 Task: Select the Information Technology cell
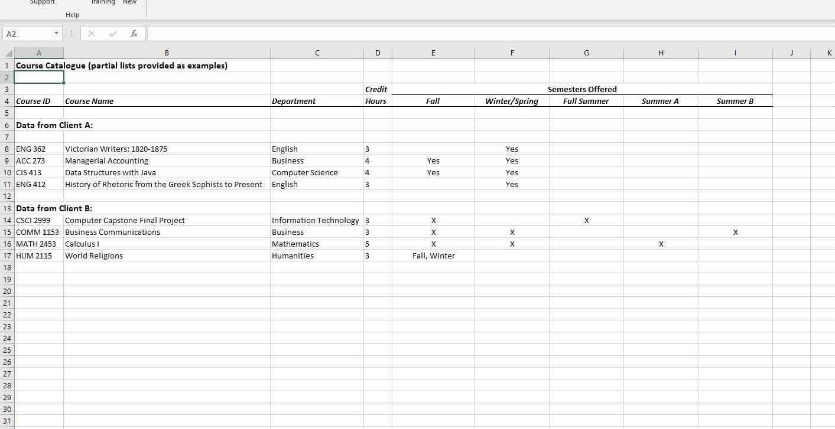click(317, 220)
